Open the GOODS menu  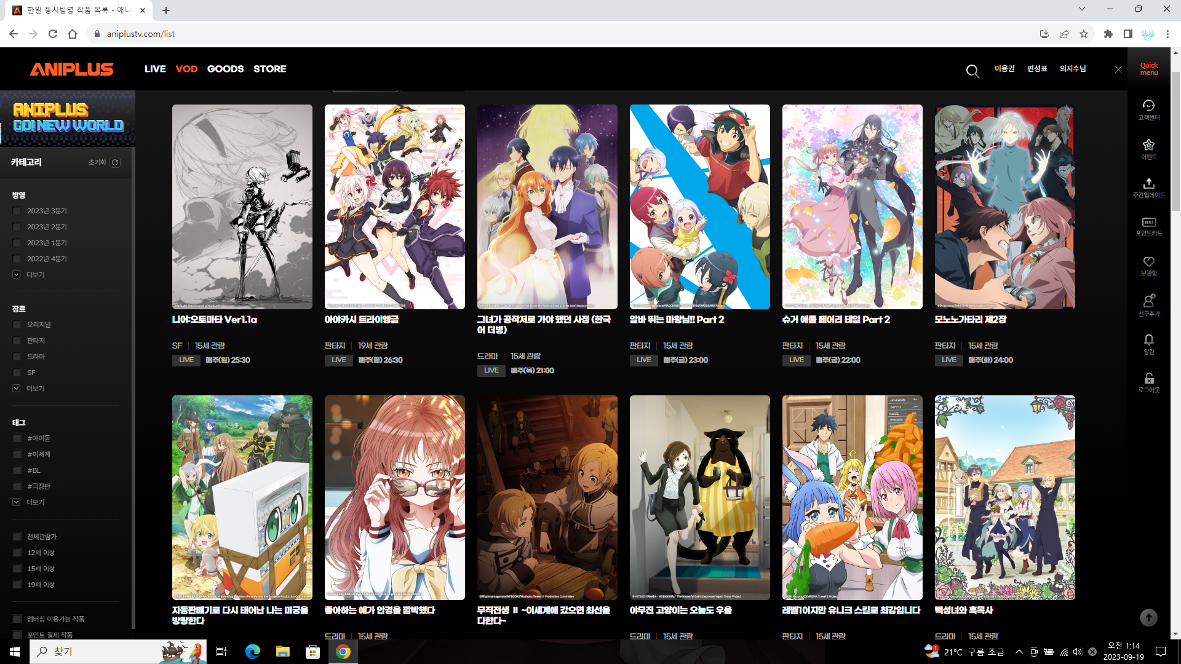coord(225,69)
